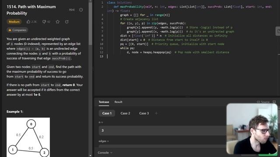Add a new test case with plus
This screenshot has width=280, height=157.
[156, 113]
